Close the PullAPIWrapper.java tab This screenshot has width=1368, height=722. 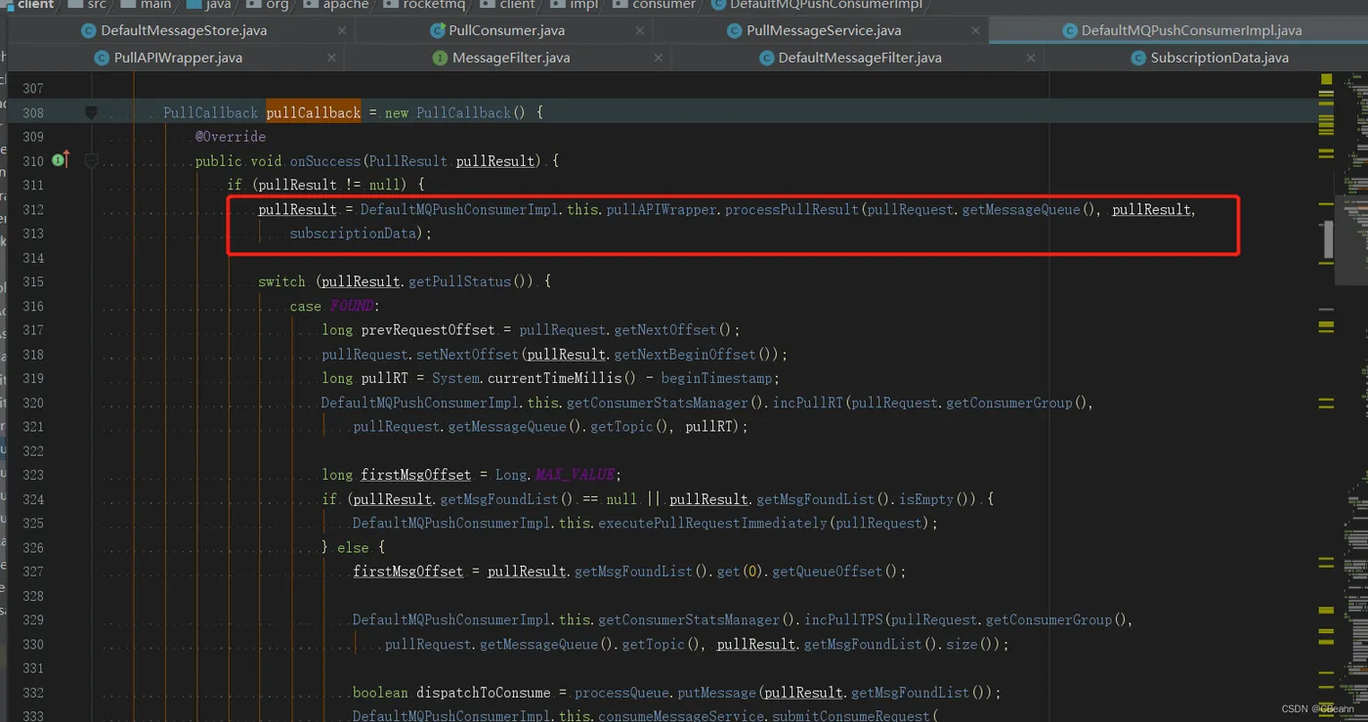[x=331, y=58]
